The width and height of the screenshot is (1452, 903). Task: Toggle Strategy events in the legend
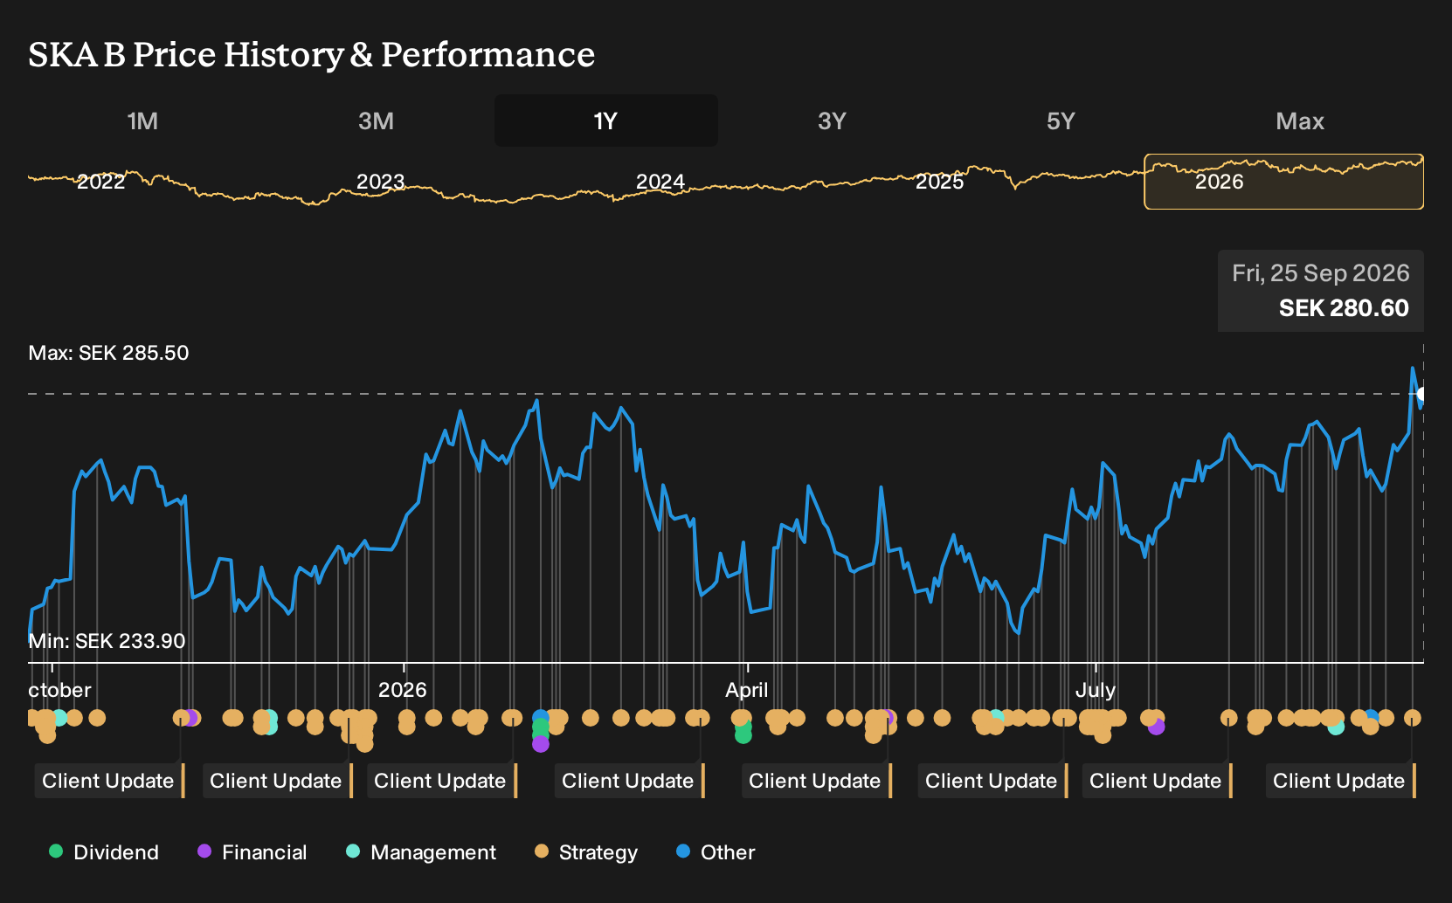(586, 852)
